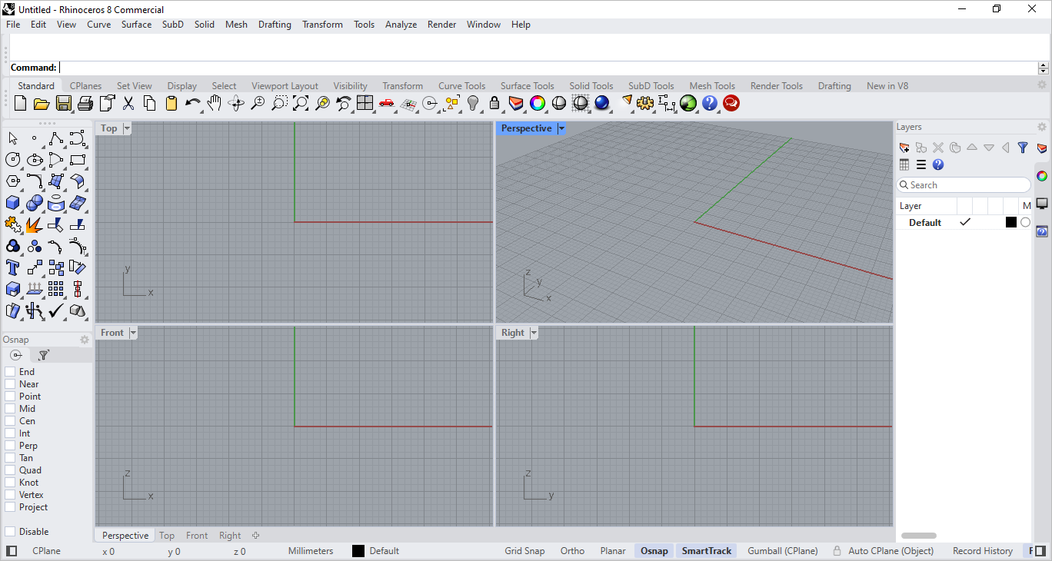Click the layer filter funnel icon
1052x561 pixels.
(x=1022, y=148)
